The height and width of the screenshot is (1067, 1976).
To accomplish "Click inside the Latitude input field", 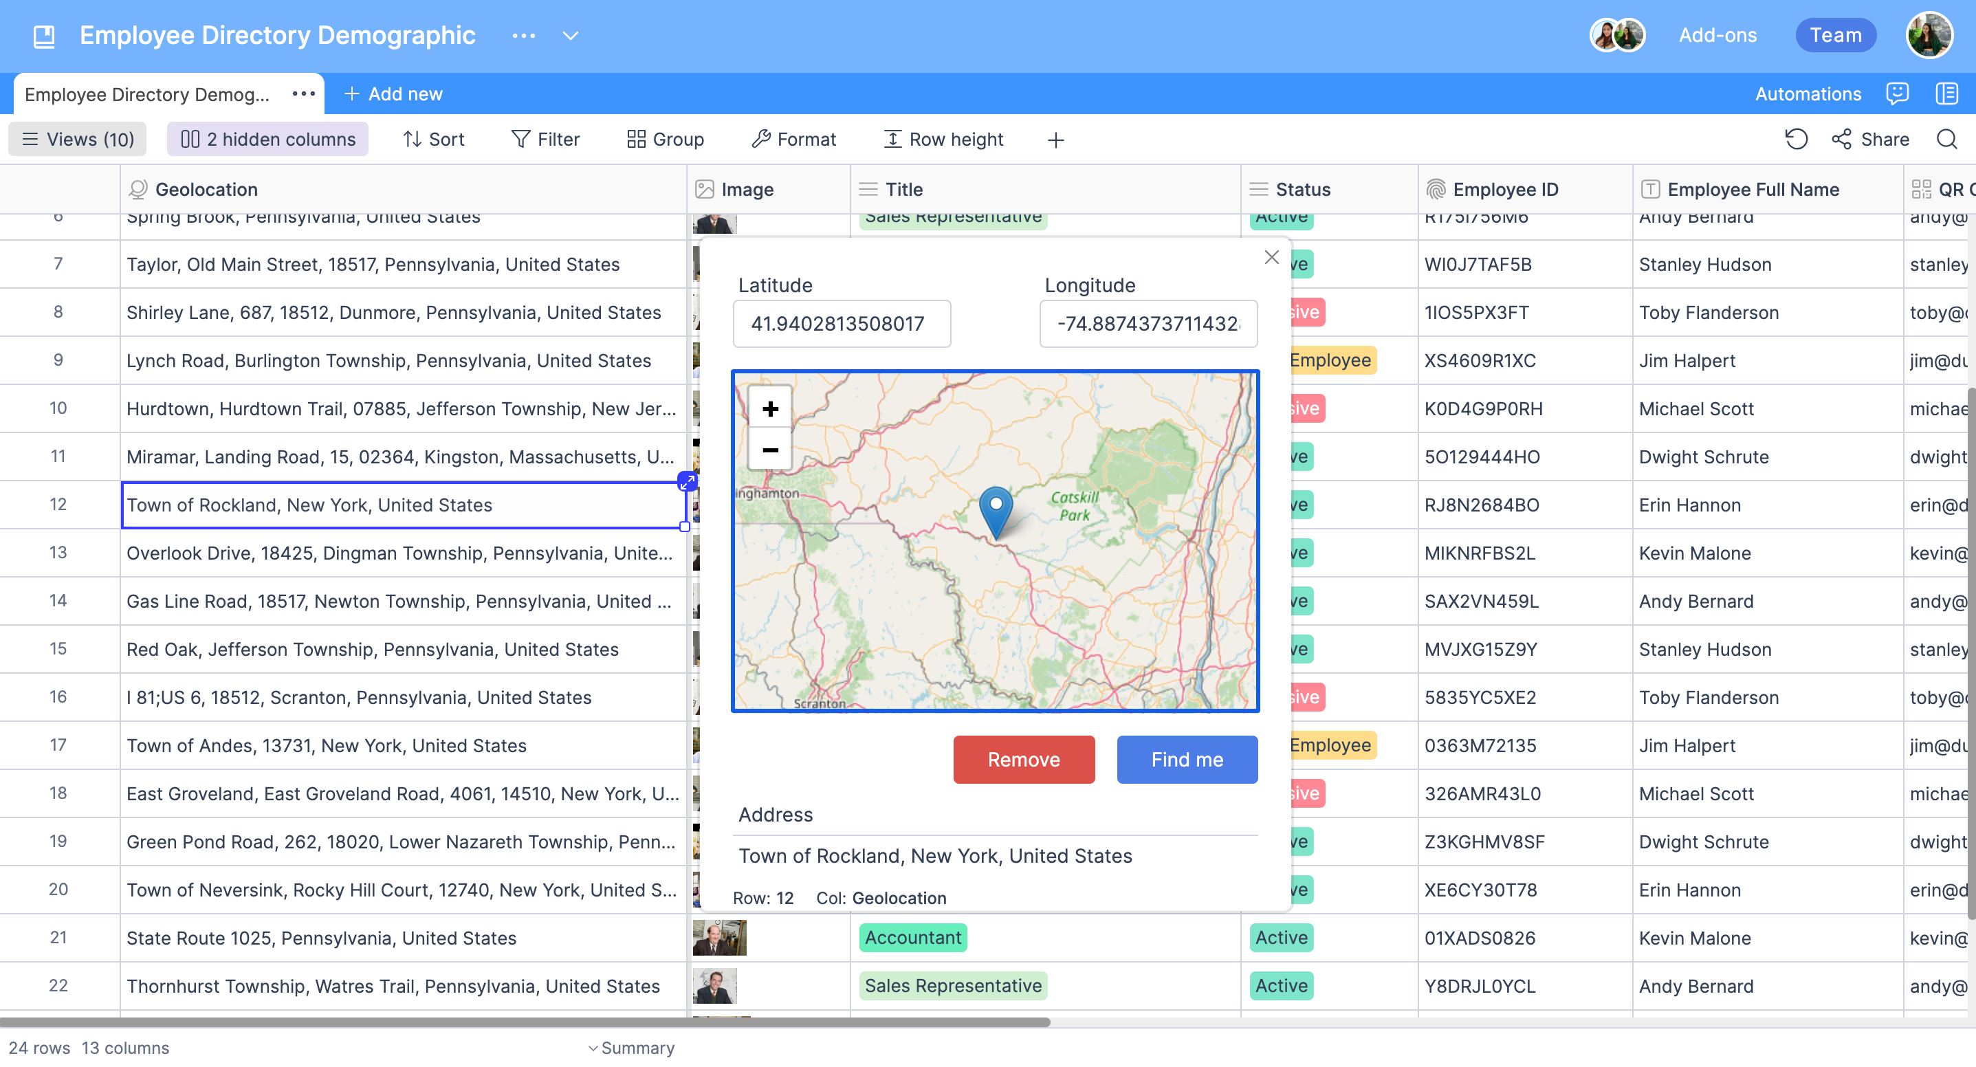I will (842, 324).
